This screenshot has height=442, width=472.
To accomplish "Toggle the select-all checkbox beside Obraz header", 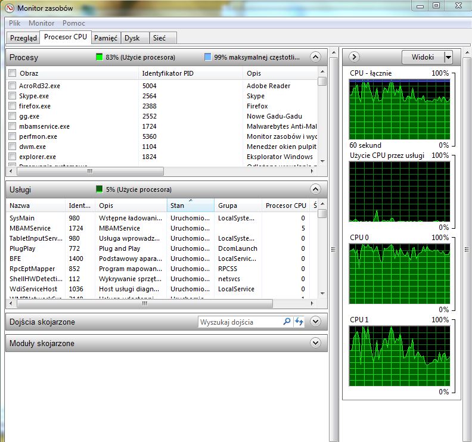I will (13, 73).
